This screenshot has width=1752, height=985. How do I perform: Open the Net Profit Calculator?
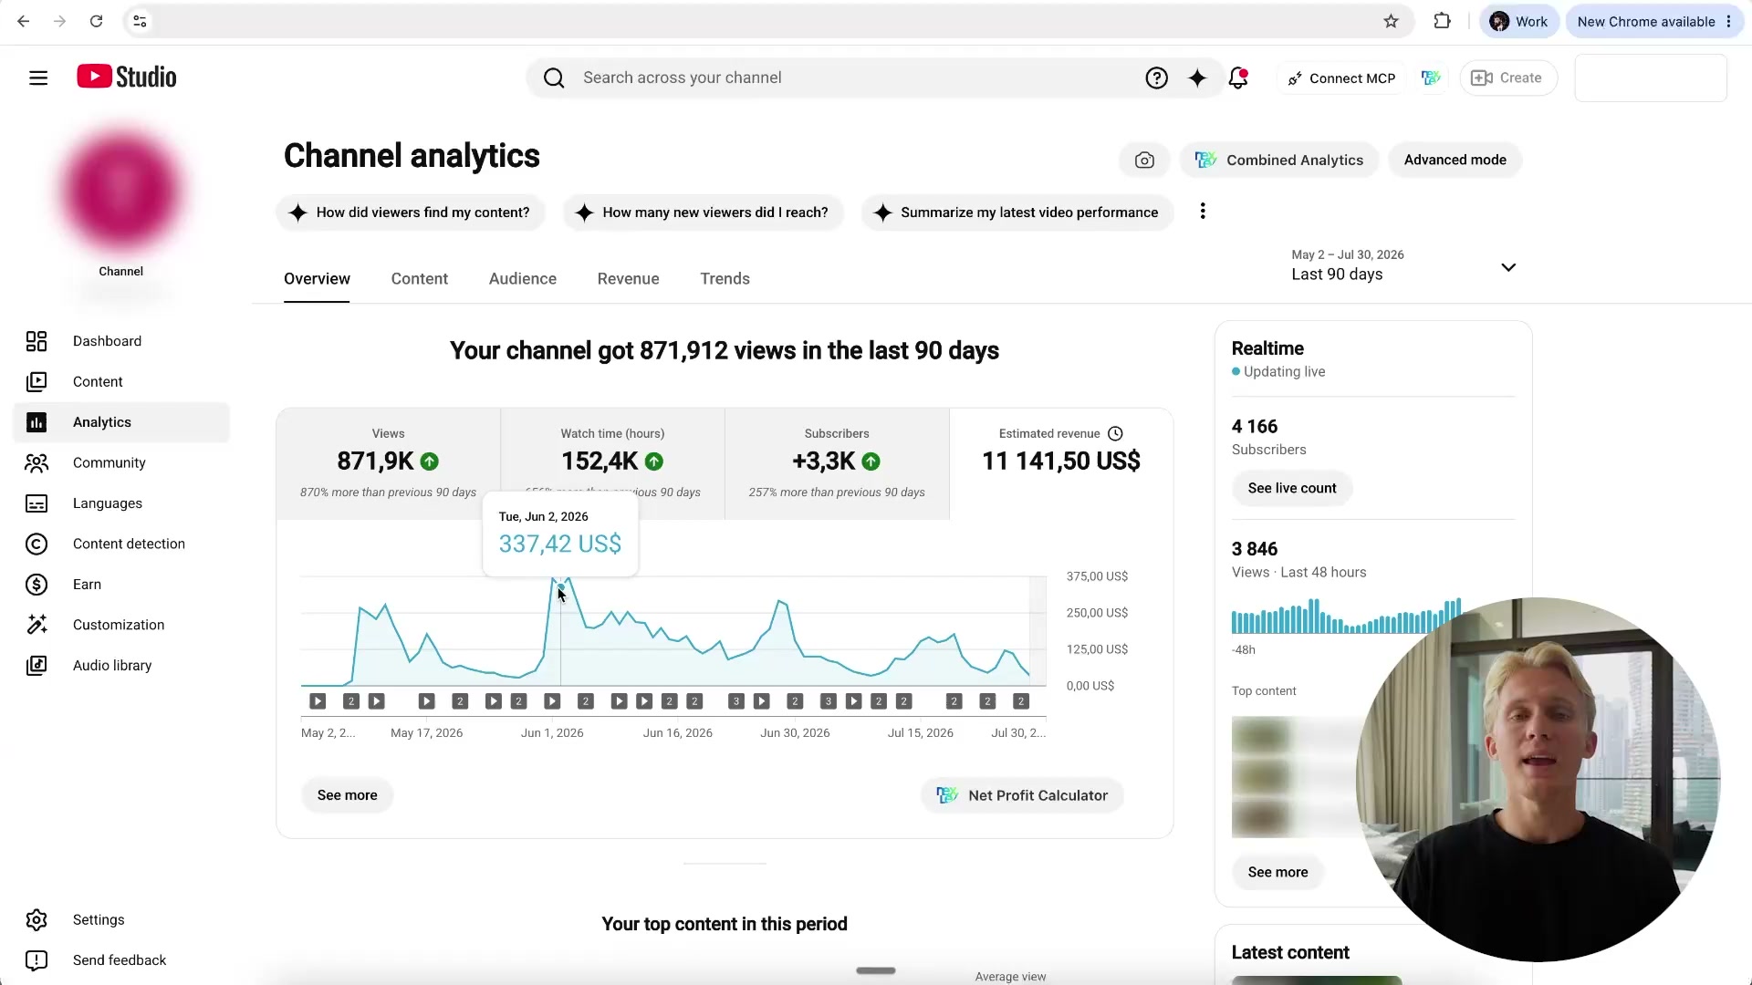[1022, 795]
